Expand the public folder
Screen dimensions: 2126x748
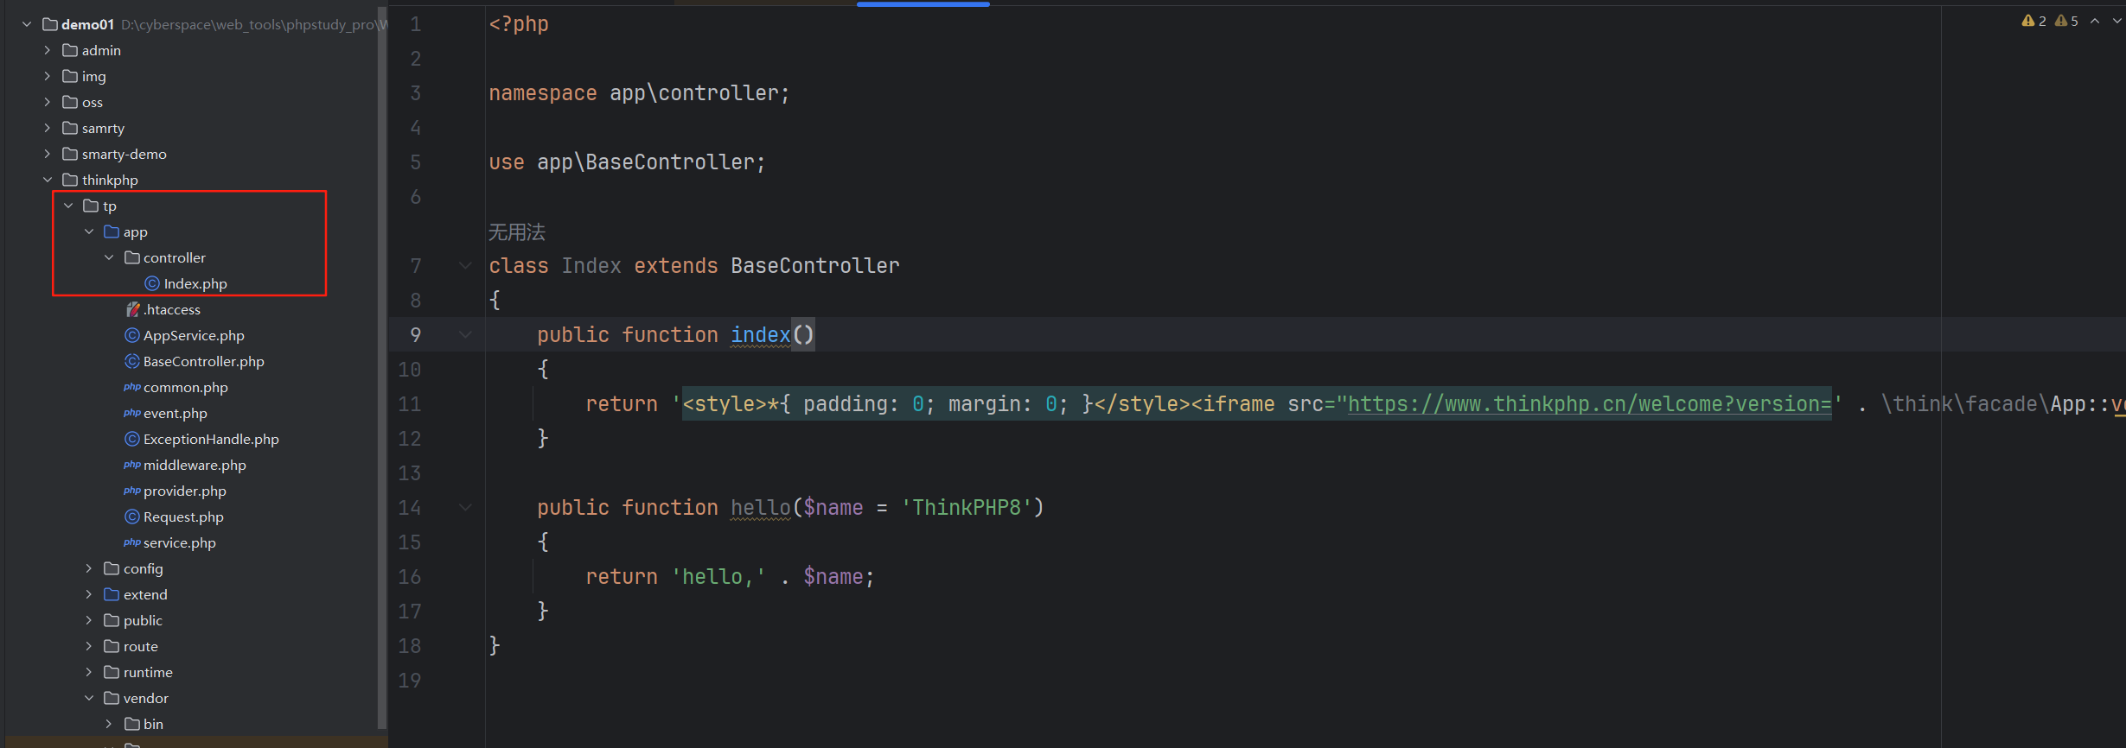(x=89, y=620)
